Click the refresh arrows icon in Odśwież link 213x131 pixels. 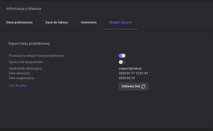[143, 87]
